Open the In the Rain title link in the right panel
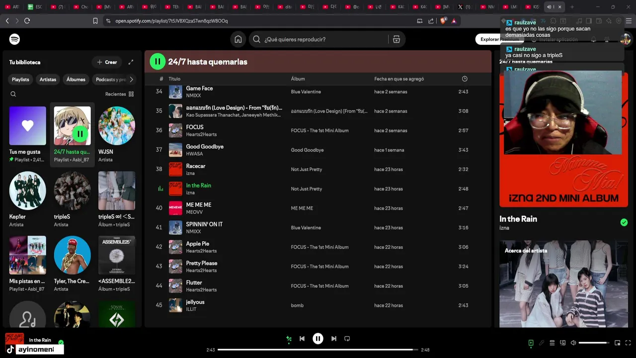Viewport: 636px width, 358px height. (x=518, y=219)
